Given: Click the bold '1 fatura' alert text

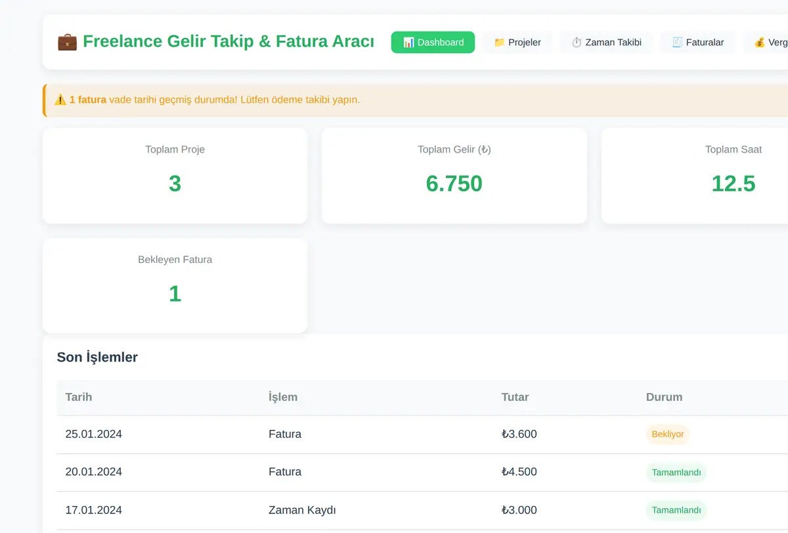Looking at the screenshot, I should point(88,100).
